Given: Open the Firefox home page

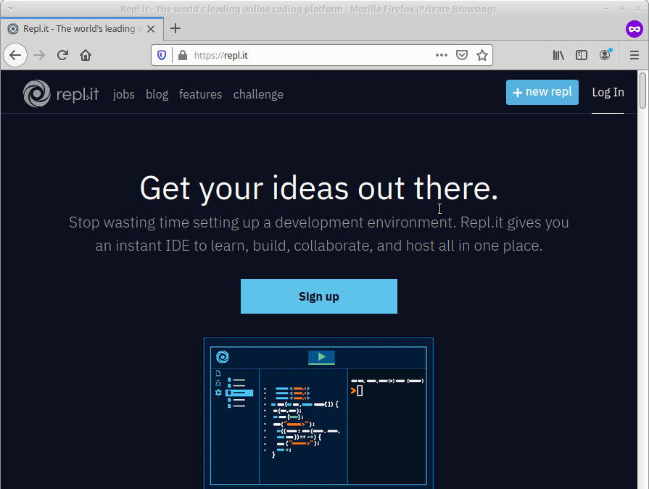Looking at the screenshot, I should click(x=86, y=55).
